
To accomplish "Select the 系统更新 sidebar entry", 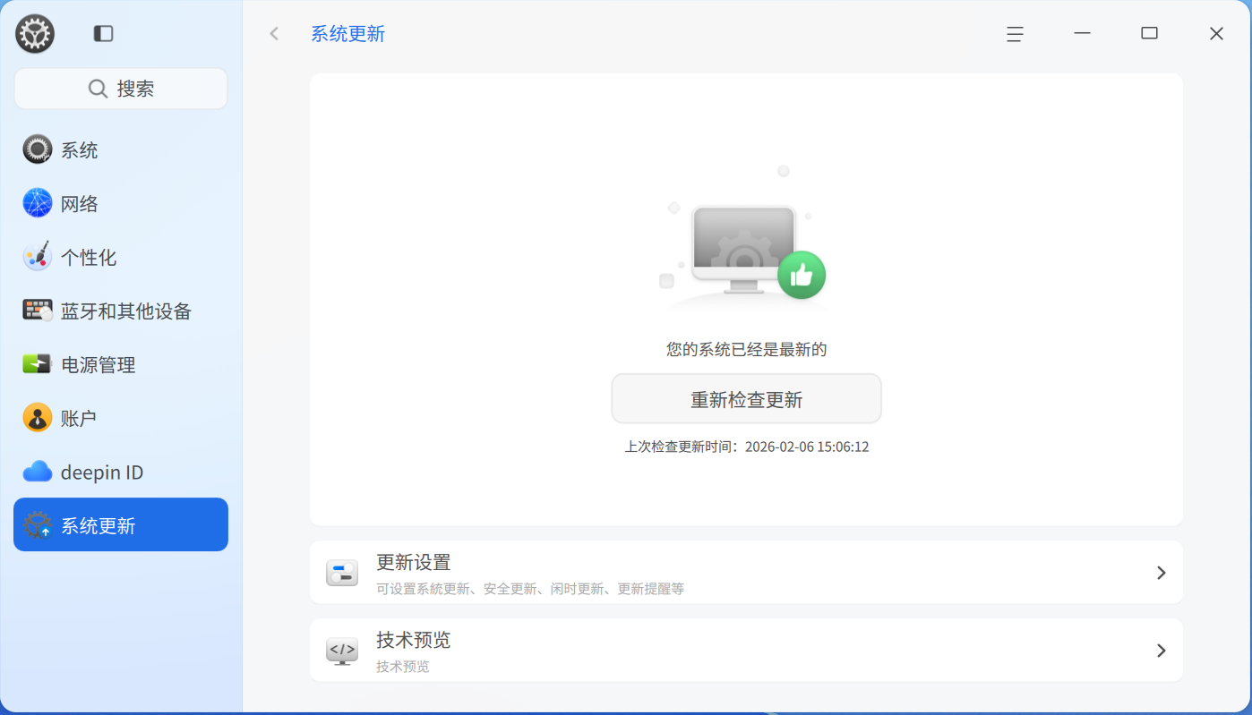I will [x=99, y=524].
